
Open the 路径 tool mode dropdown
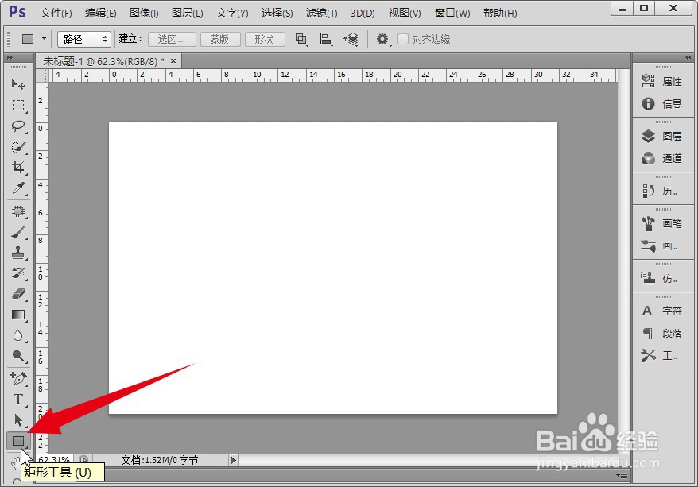[84, 39]
